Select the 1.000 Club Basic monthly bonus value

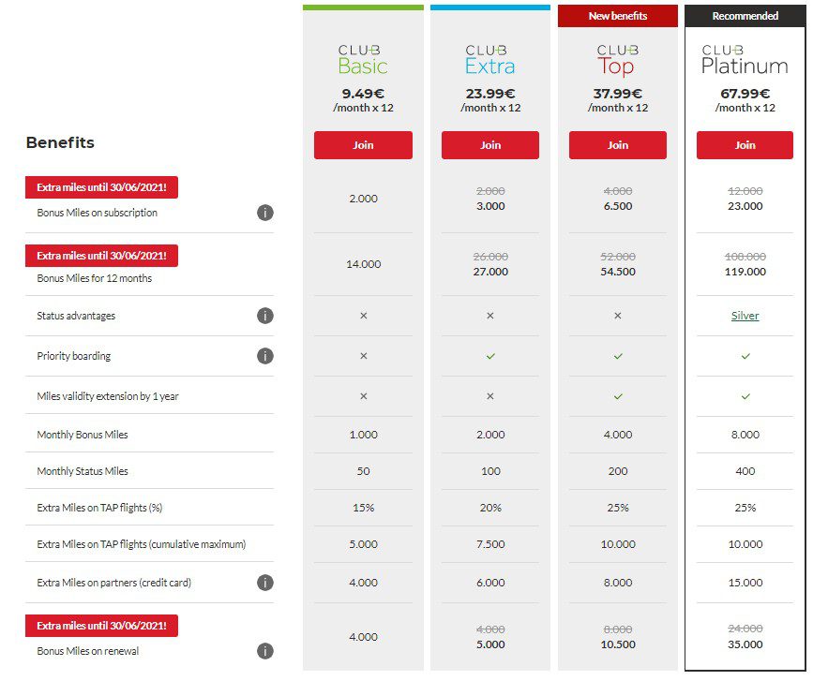click(x=364, y=435)
